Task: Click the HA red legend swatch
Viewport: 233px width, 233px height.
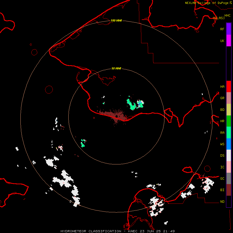Action: [229, 86]
